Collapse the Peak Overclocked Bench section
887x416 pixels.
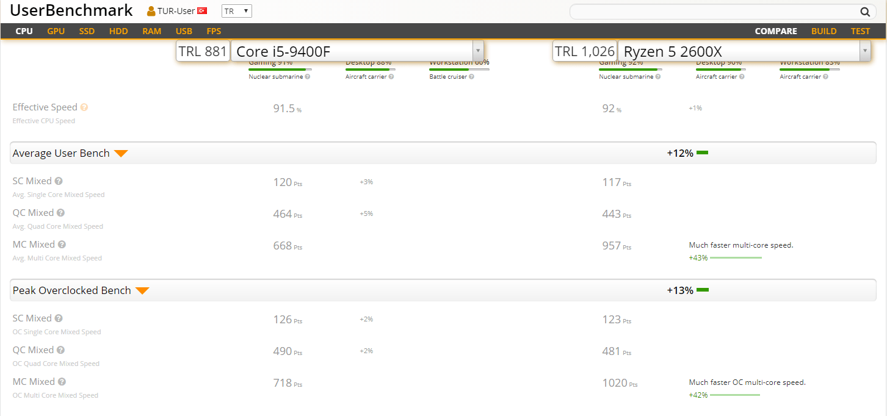[142, 291]
